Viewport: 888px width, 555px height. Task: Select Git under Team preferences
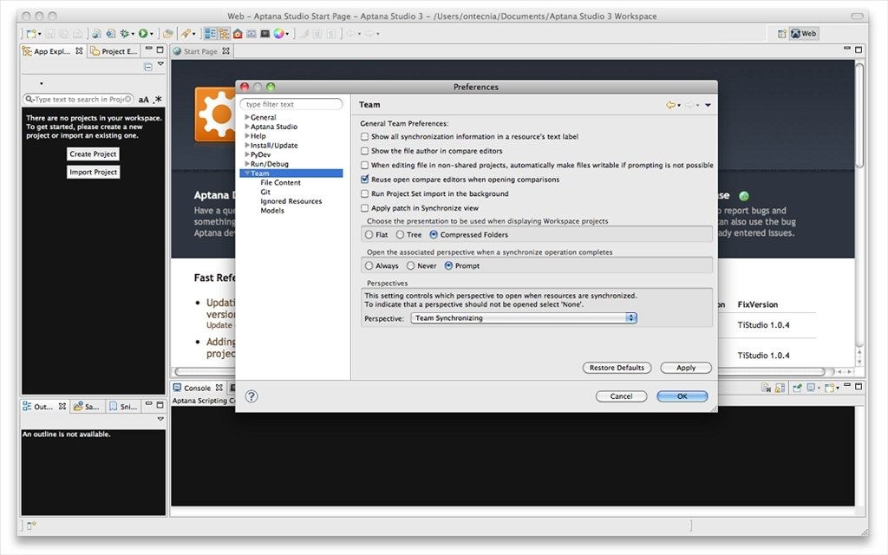click(265, 192)
